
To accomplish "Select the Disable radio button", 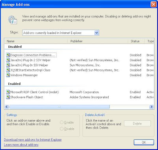I will pyautogui.click(x=62, y=129).
